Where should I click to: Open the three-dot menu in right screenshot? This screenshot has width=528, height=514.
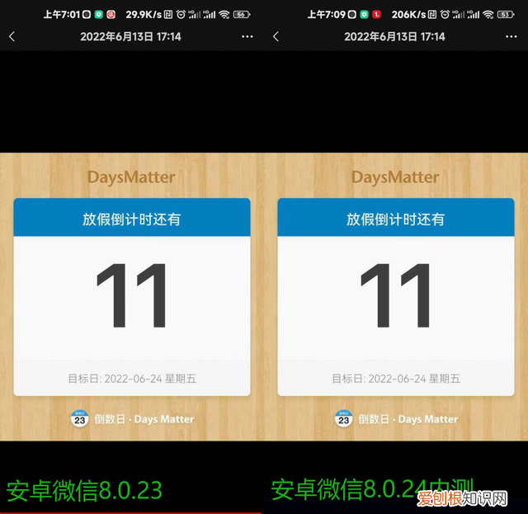tap(511, 36)
